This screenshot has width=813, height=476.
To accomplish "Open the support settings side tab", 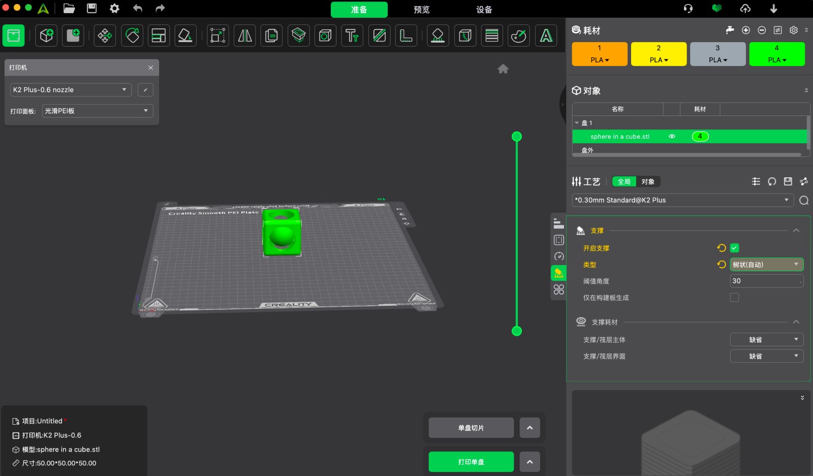I will click(559, 273).
